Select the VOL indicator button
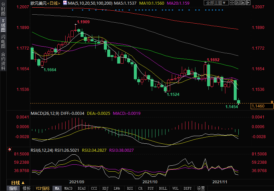This screenshot has height=191, width=274. point(175,188)
